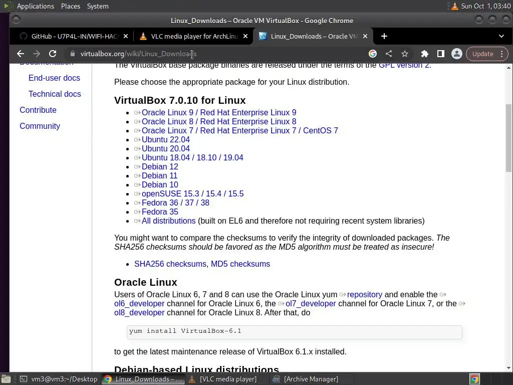Click the external link icon beside Debian 12
Screen dimensions: 513x385
point(137,166)
